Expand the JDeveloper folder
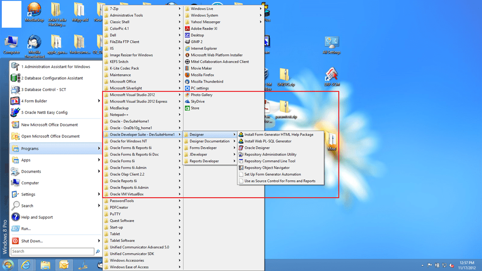The height and width of the screenshot is (271, 482). coord(210,154)
